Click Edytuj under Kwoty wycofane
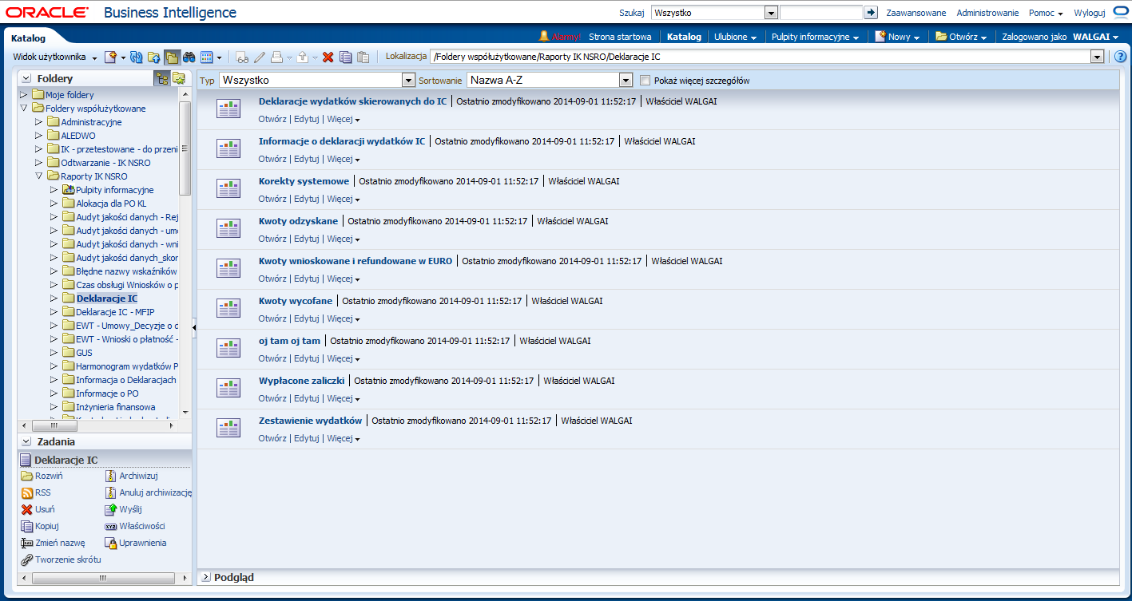 point(306,318)
